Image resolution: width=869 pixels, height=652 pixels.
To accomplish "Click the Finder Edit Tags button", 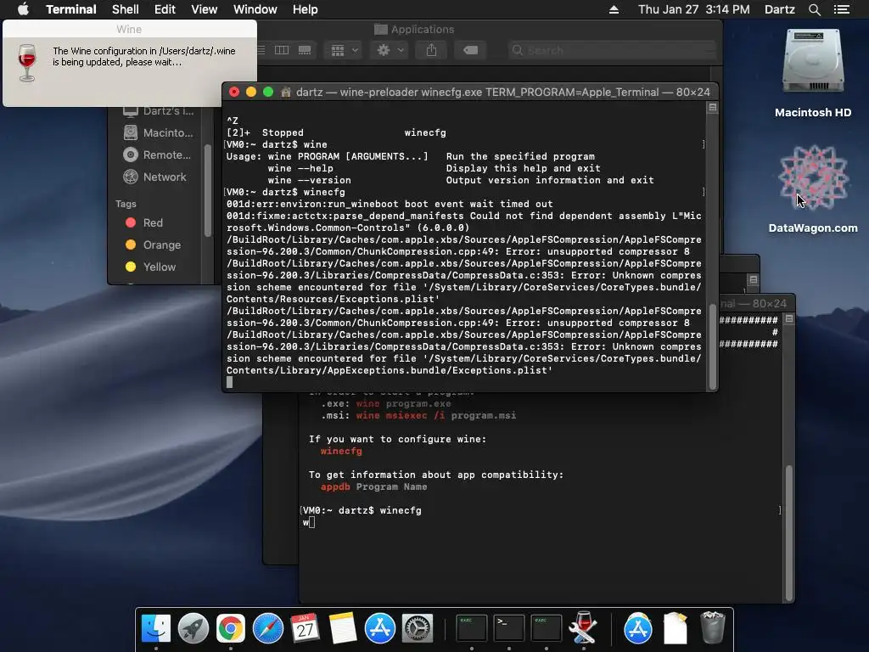I will click(x=470, y=50).
